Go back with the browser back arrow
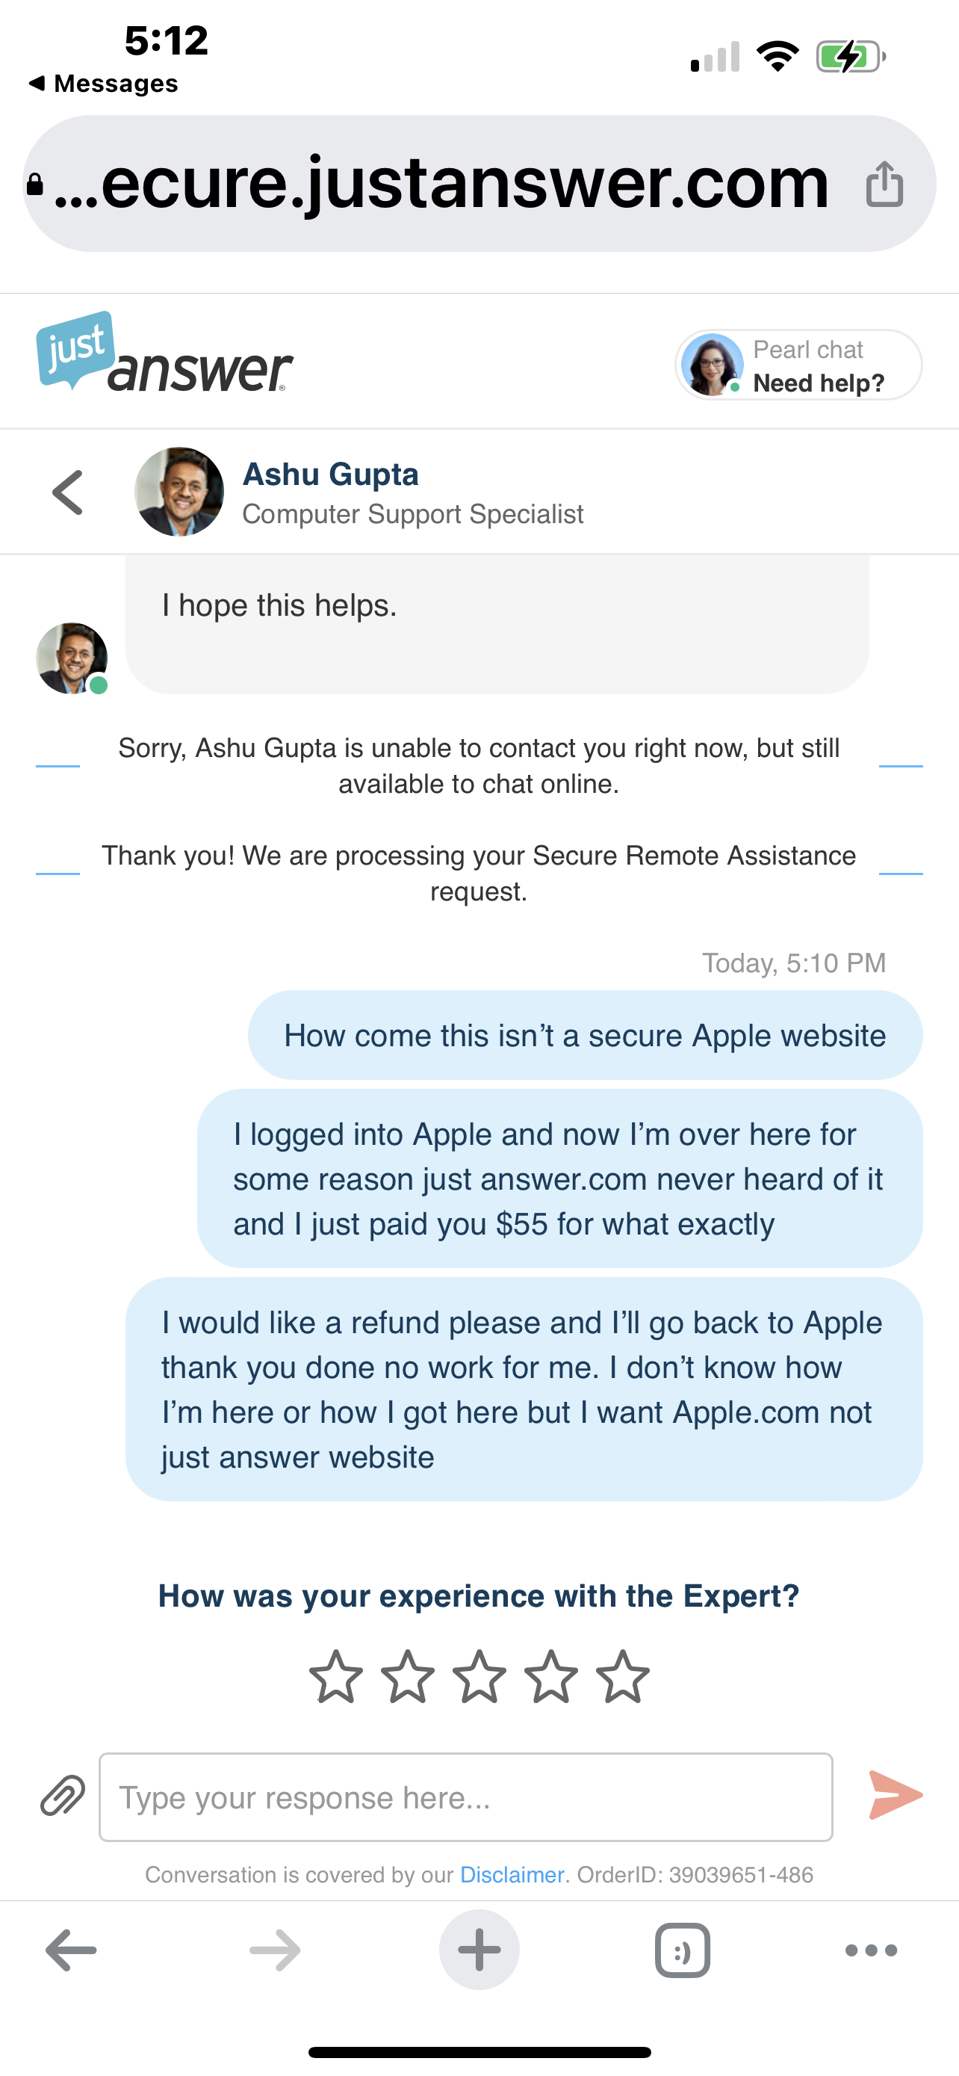This screenshot has height=2076, width=959. point(71,1950)
